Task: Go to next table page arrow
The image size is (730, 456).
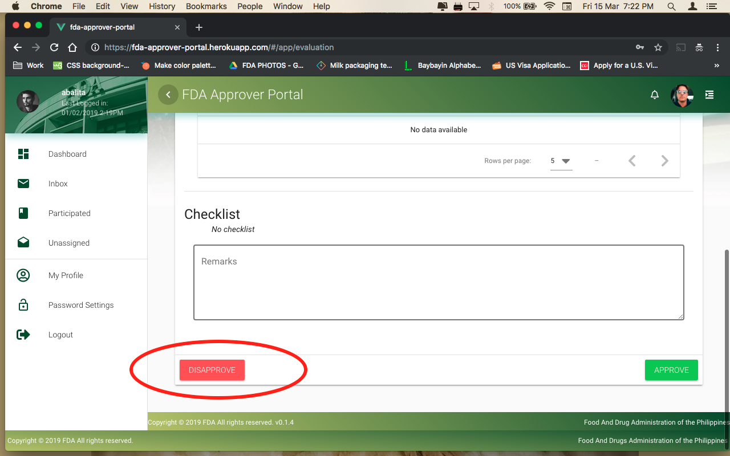Action: [x=664, y=161]
